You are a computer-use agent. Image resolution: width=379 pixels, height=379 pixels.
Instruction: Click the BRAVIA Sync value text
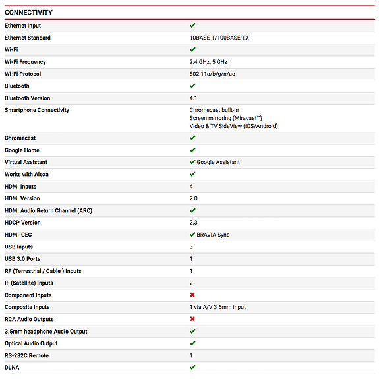point(213,235)
